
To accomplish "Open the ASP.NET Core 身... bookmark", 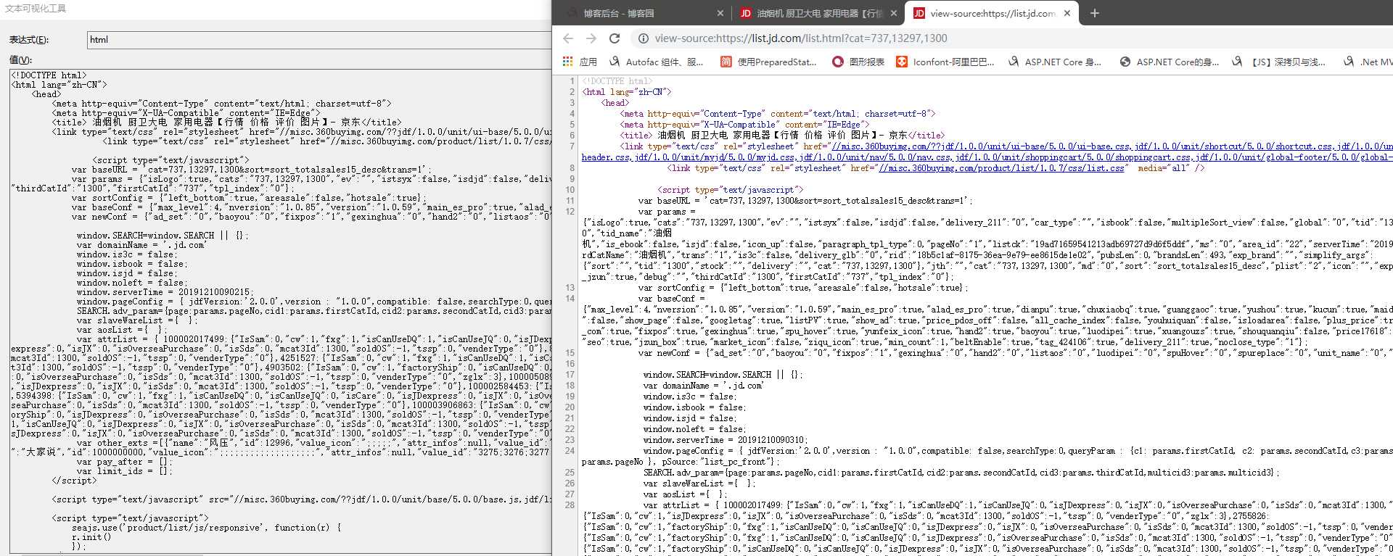I will point(1055,62).
